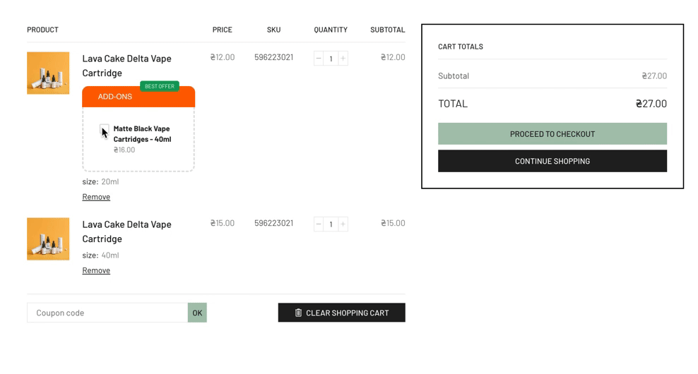Decrease quantity of the 40ml cartridge

319,224
